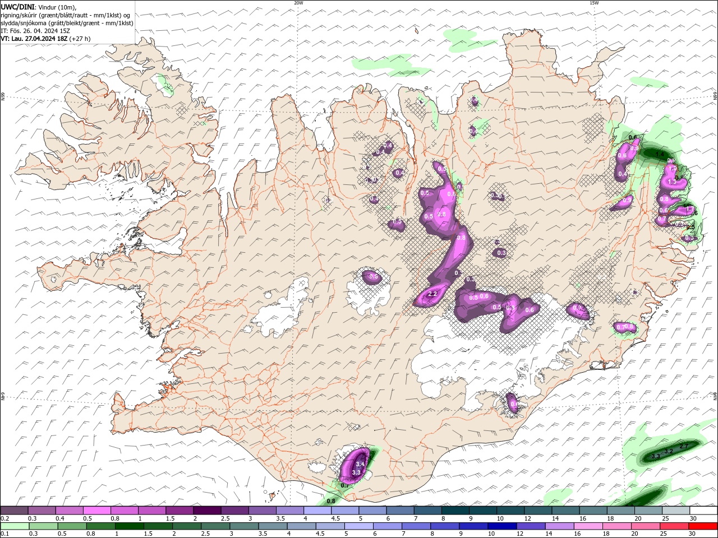Image resolution: width=718 pixels, height=538 pixels.
Task: Click the '1.4' value in the eastern dark green area
Action: (x=660, y=154)
